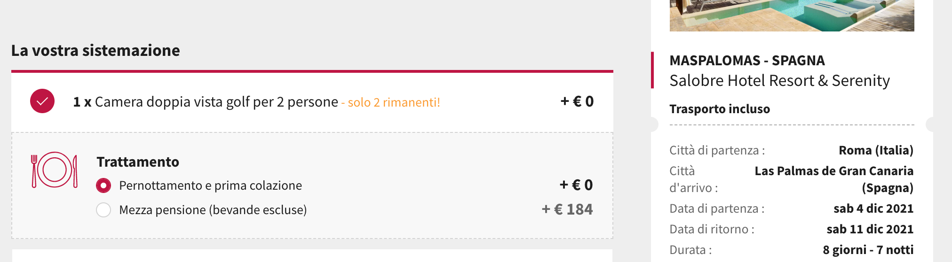This screenshot has width=952, height=262.
Task: Click the Trattamento section heading
Action: click(x=138, y=162)
